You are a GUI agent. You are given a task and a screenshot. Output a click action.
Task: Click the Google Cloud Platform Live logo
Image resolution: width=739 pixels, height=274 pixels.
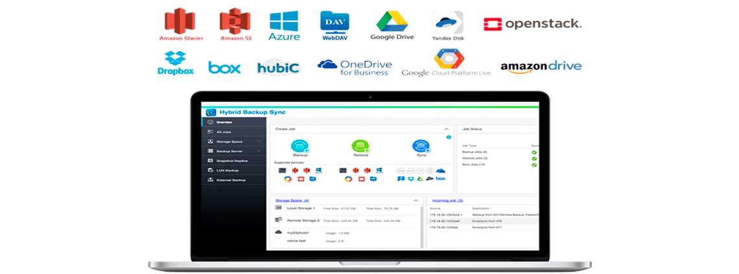point(447,63)
